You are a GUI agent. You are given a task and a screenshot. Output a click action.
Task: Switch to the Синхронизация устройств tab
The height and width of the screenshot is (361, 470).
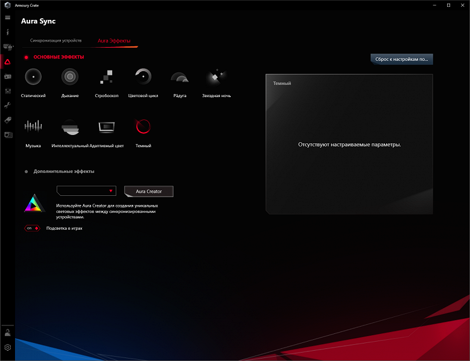[x=56, y=40]
